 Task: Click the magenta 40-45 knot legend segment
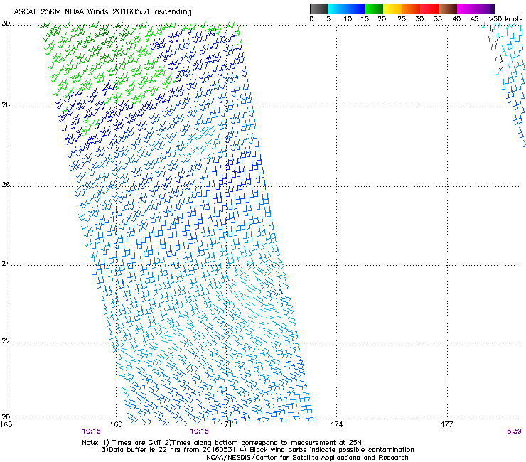pos(466,9)
